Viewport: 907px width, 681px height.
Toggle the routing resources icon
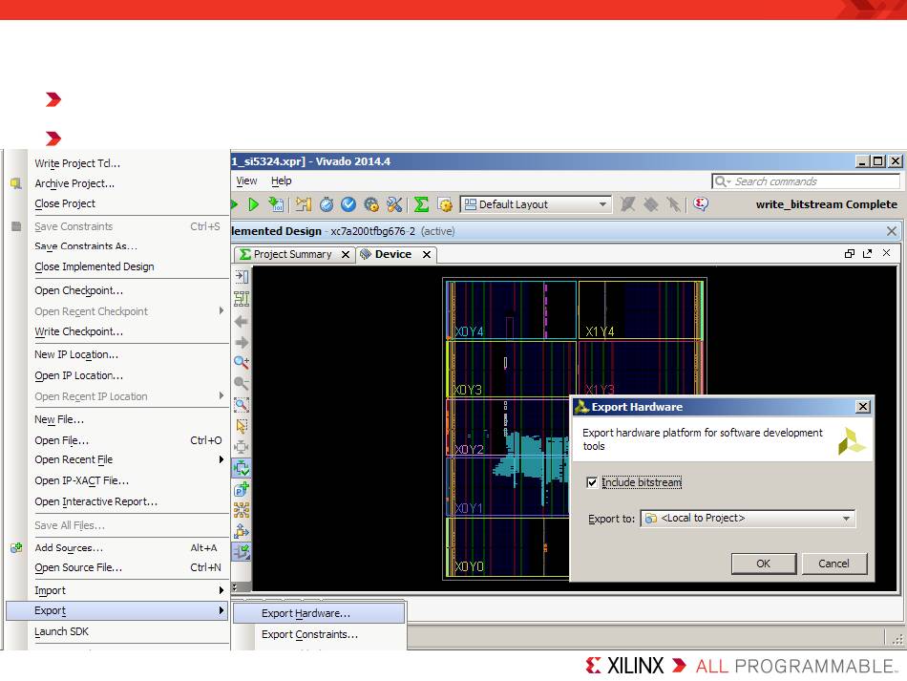click(x=242, y=551)
